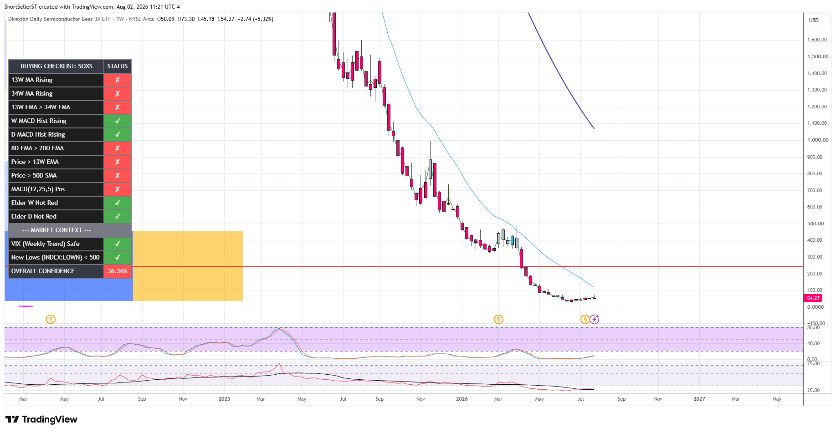The height and width of the screenshot is (433, 836).
Task: Click the Price > 13W EMA row label
Action: [x=35, y=162]
